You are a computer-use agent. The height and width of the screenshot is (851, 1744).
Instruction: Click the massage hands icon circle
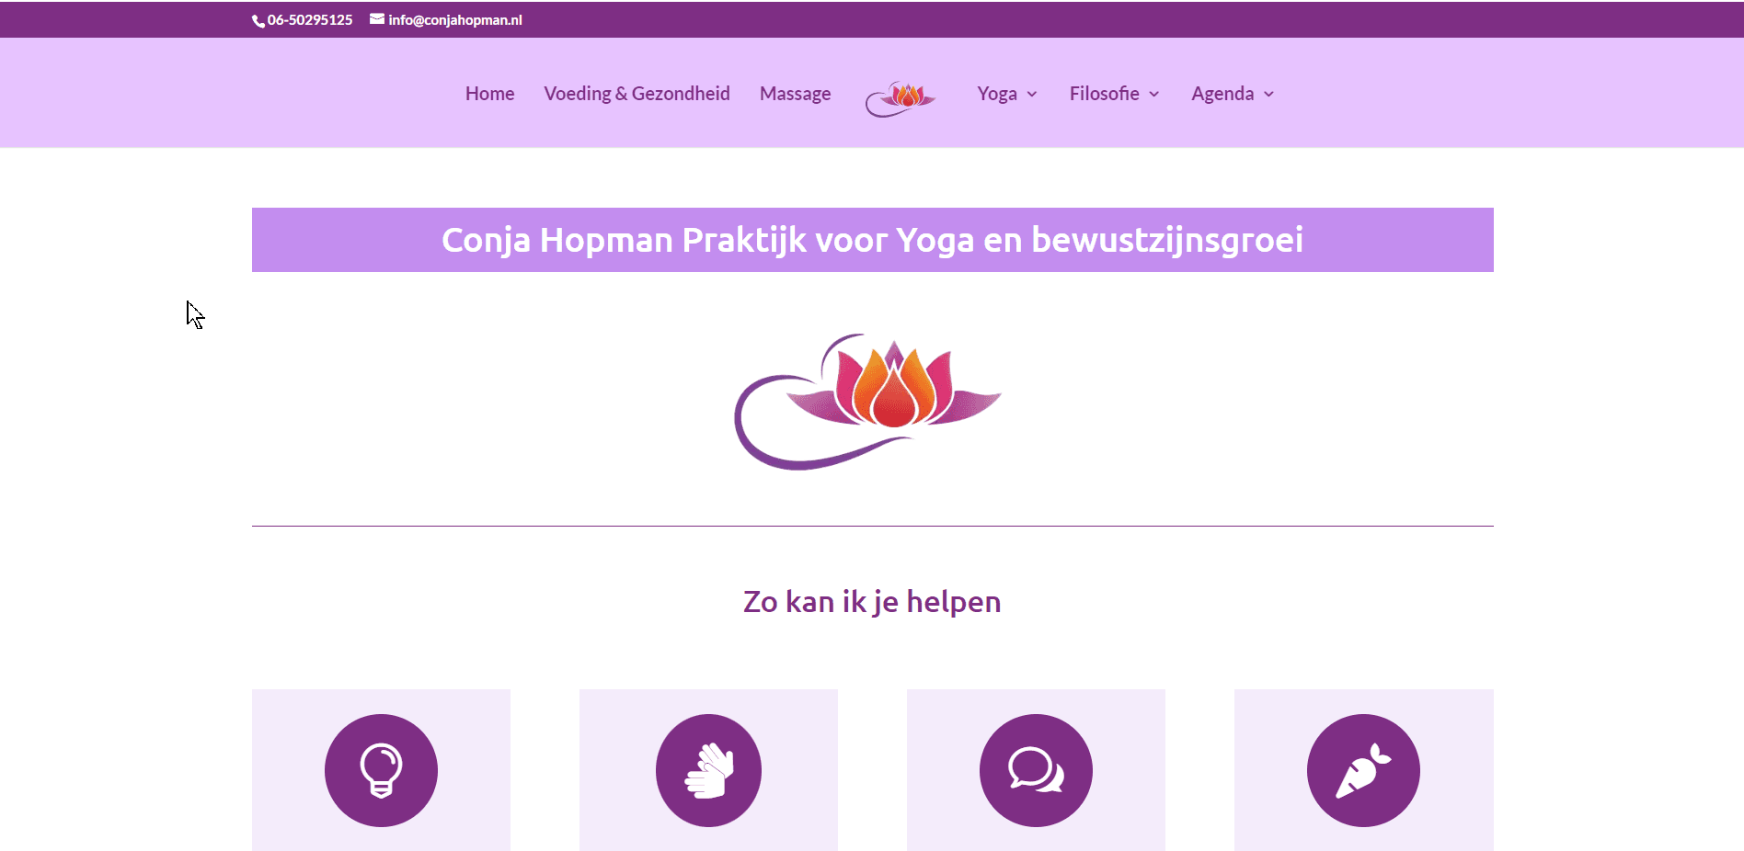point(708,770)
